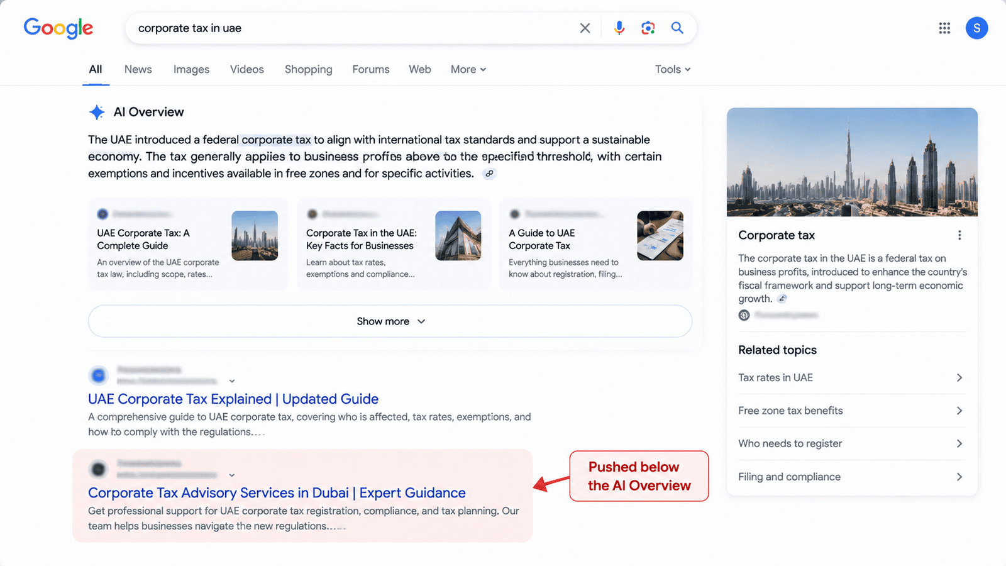Click favicon of Corporate Tax Advisory result
The height and width of the screenshot is (566, 1006).
click(99, 469)
